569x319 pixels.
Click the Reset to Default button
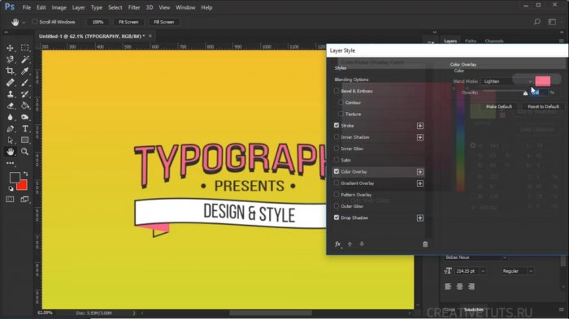pyautogui.click(x=543, y=106)
